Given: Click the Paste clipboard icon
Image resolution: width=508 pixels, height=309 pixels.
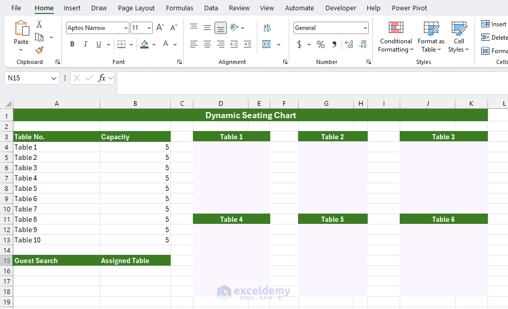Looking at the screenshot, I should [21, 28].
